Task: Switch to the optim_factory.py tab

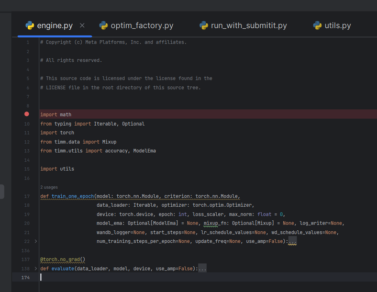Action: pos(141,25)
